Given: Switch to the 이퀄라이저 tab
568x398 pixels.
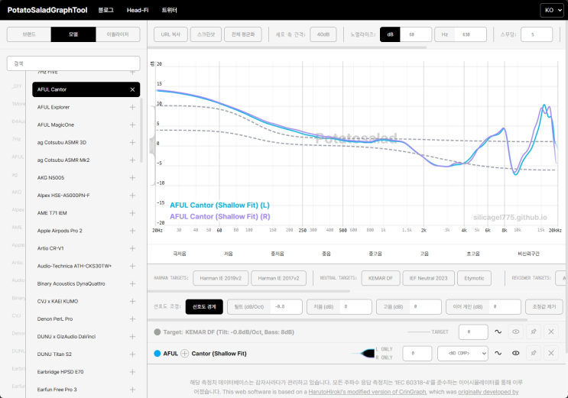Looking at the screenshot, I should pos(118,34).
